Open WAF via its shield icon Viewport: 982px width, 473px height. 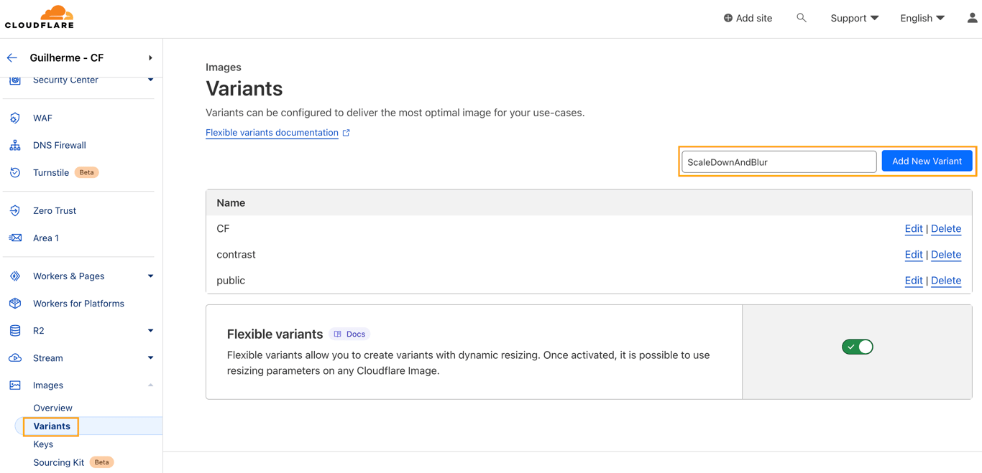click(x=15, y=118)
